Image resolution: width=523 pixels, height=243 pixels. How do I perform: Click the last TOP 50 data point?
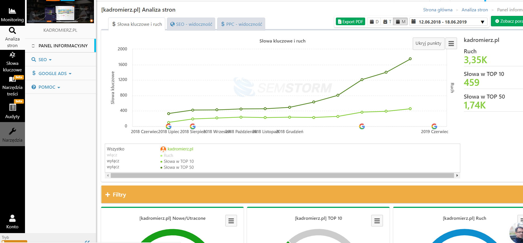pos(410,59)
